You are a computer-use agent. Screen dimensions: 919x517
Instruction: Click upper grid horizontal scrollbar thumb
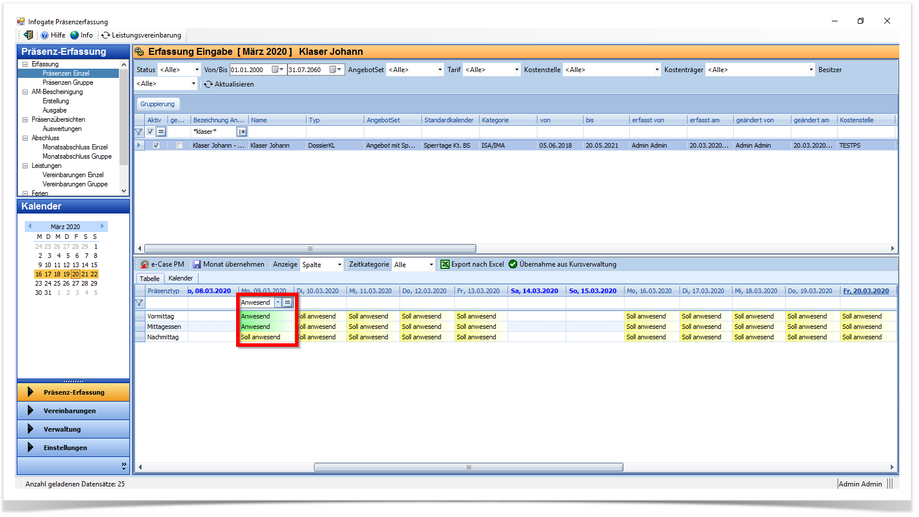(x=310, y=249)
